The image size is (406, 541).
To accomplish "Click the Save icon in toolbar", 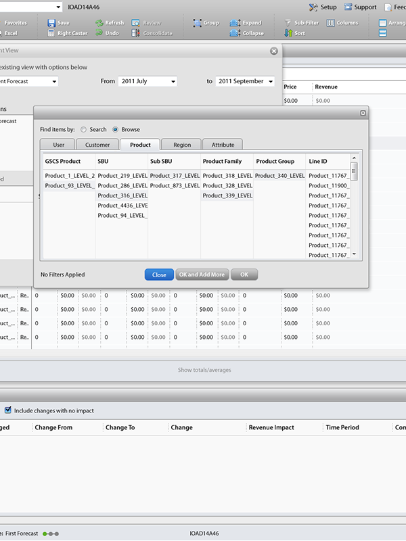I will [51, 23].
